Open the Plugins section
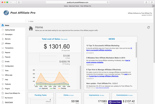The width and height of the screenshot is (155, 104). pyautogui.click(x=8, y=88)
